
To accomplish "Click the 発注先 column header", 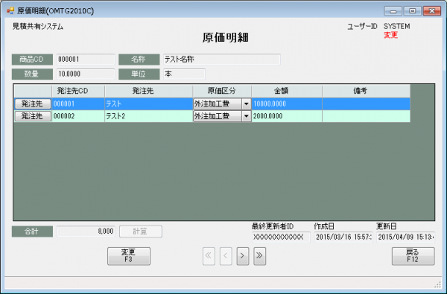I will [x=148, y=91].
